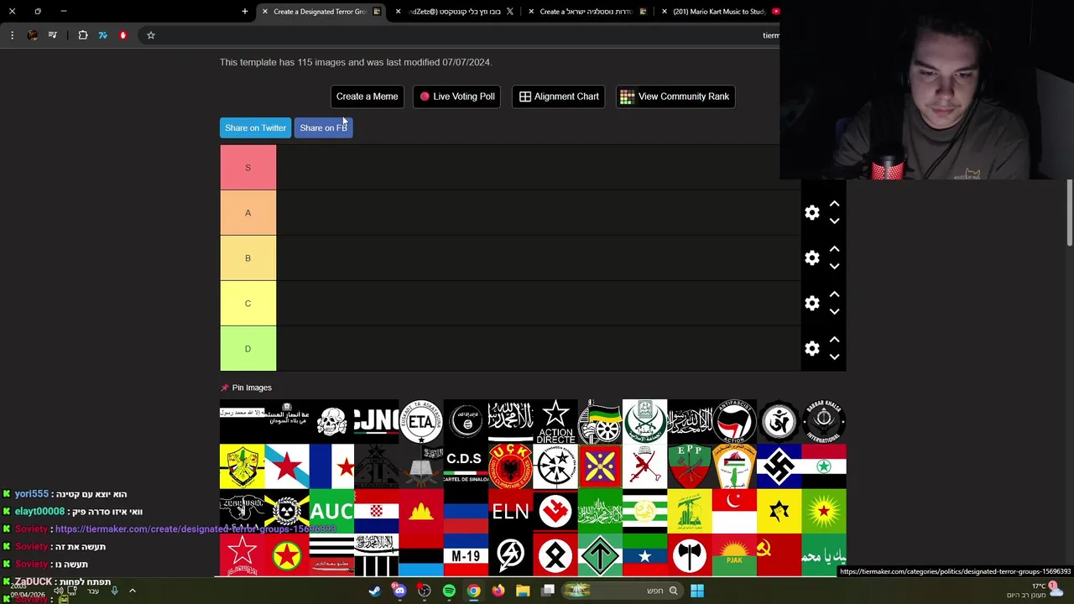Open the Create a Meme option
The height and width of the screenshot is (604, 1074).
point(367,96)
